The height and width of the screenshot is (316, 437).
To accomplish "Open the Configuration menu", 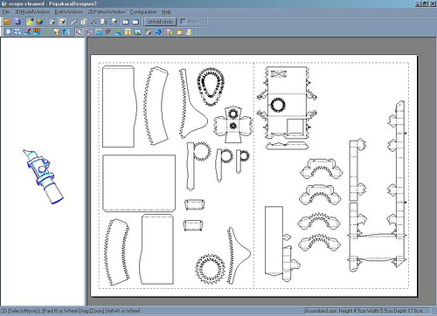I will click(143, 12).
